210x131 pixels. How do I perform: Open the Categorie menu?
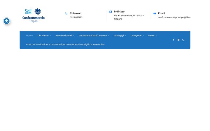(x=136, y=36)
